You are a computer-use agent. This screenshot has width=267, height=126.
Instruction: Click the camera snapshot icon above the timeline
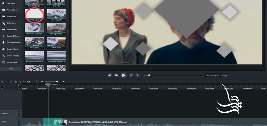29,82
